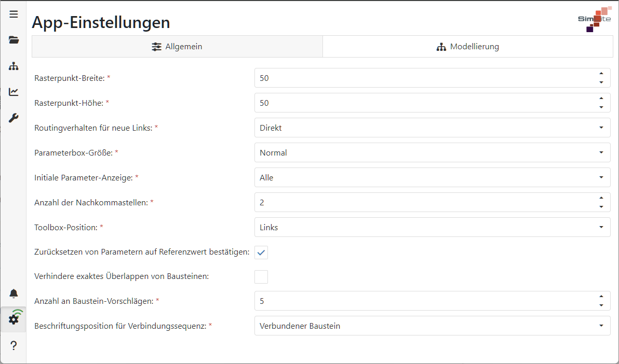Click the Beschriftungsposition für Verbindungssequenz label
619x364 pixels.
(120, 326)
